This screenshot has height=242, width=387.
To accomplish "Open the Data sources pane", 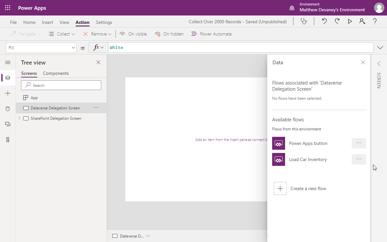I will click(8, 109).
